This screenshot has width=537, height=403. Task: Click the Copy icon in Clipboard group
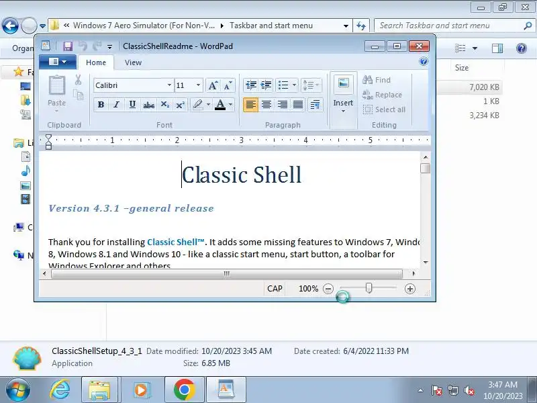(79, 95)
